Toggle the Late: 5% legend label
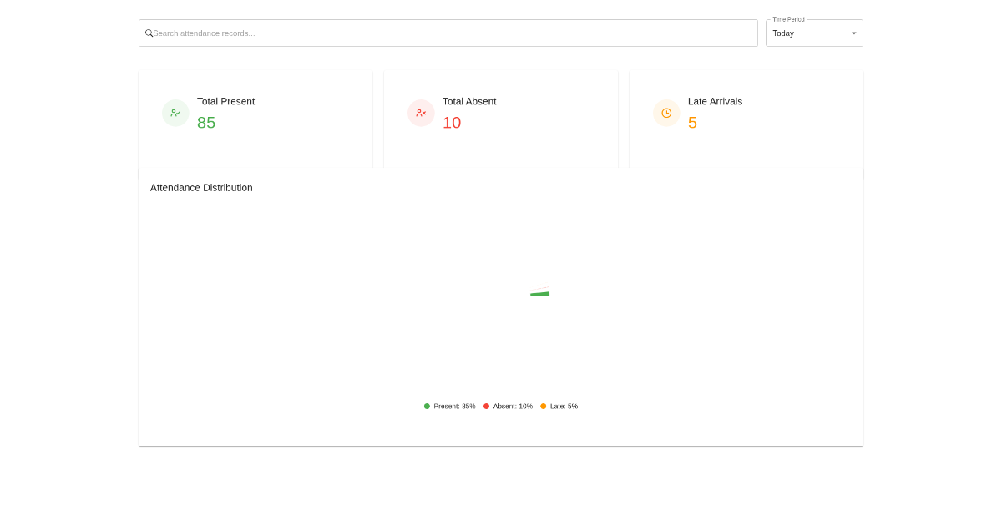The height and width of the screenshot is (526, 1002). 564,407
